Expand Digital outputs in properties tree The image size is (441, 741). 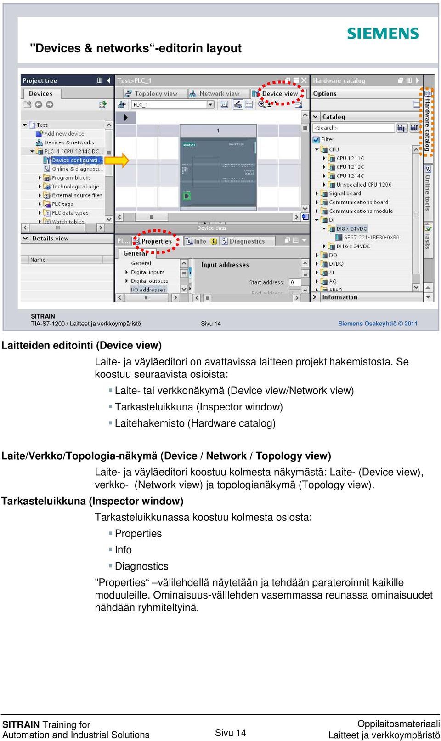pyautogui.click(x=127, y=281)
